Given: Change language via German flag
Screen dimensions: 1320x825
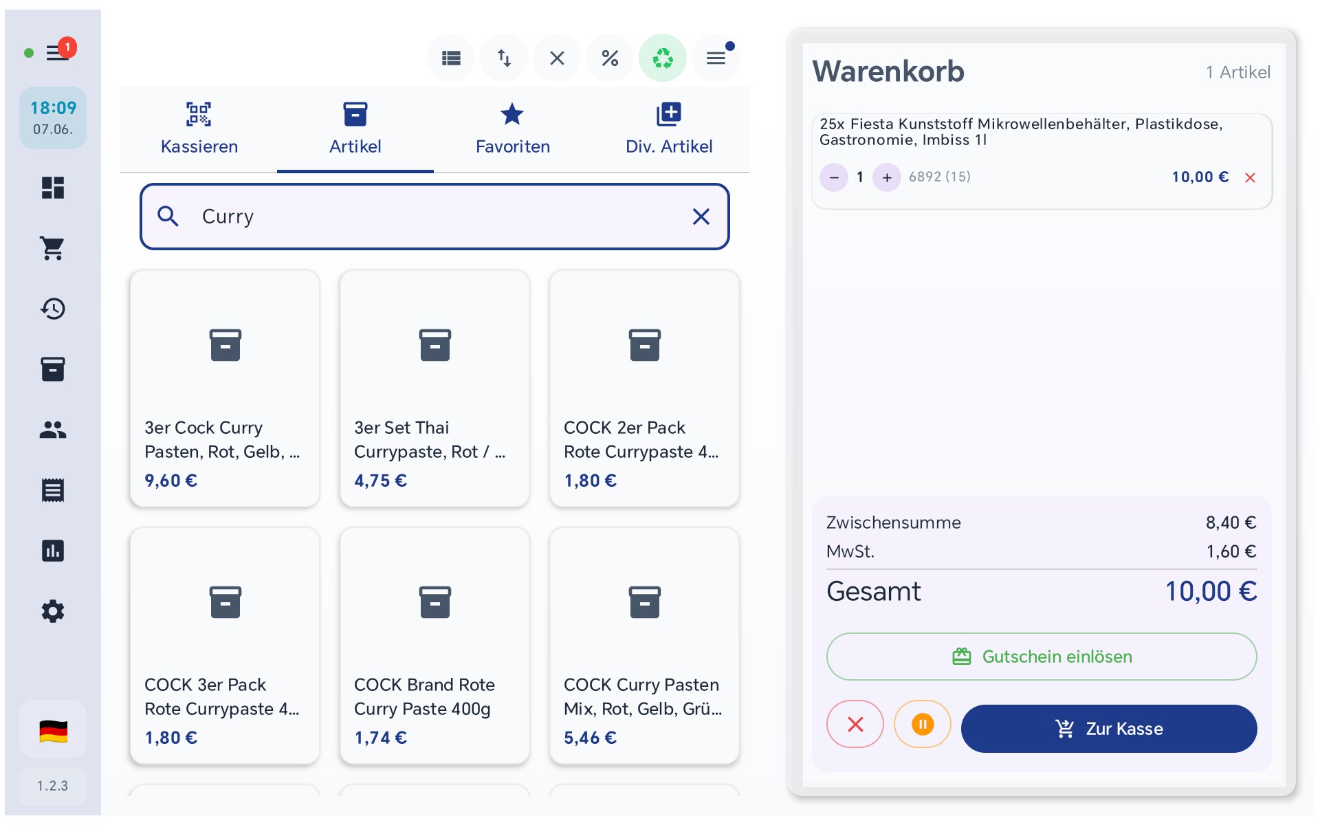Looking at the screenshot, I should pyautogui.click(x=53, y=731).
